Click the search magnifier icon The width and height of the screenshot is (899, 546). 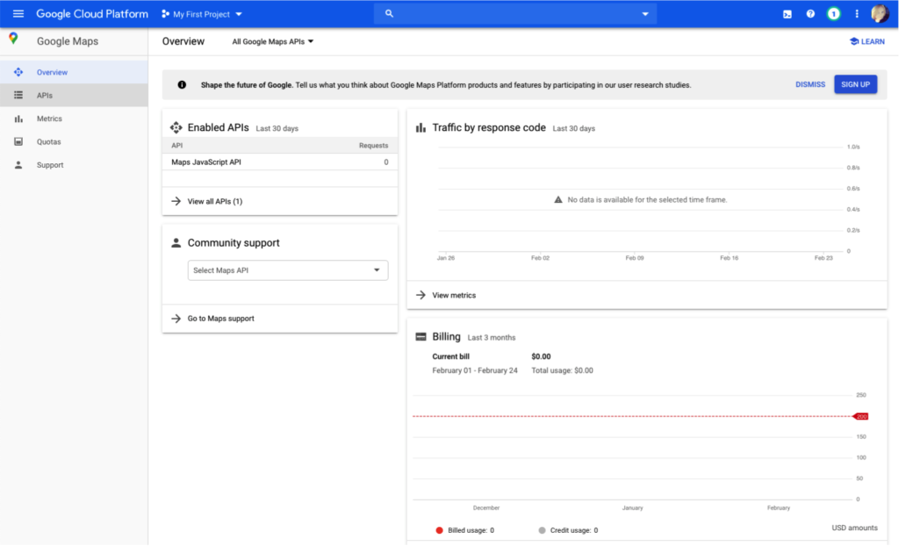click(389, 13)
